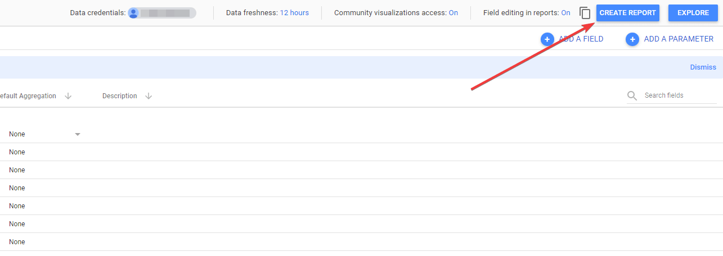Click the copy data source icon
The width and height of the screenshot is (723, 256).
coord(585,13)
